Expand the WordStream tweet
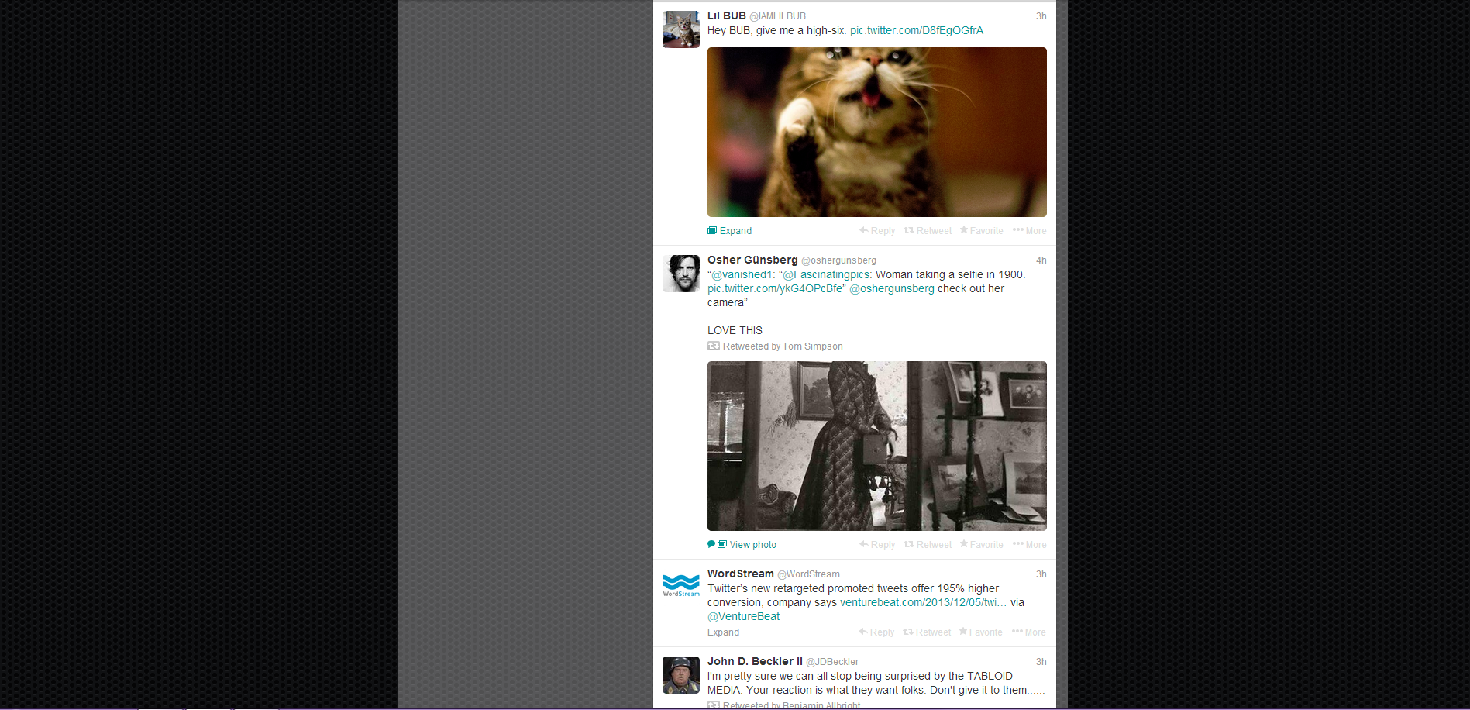 (x=723, y=632)
